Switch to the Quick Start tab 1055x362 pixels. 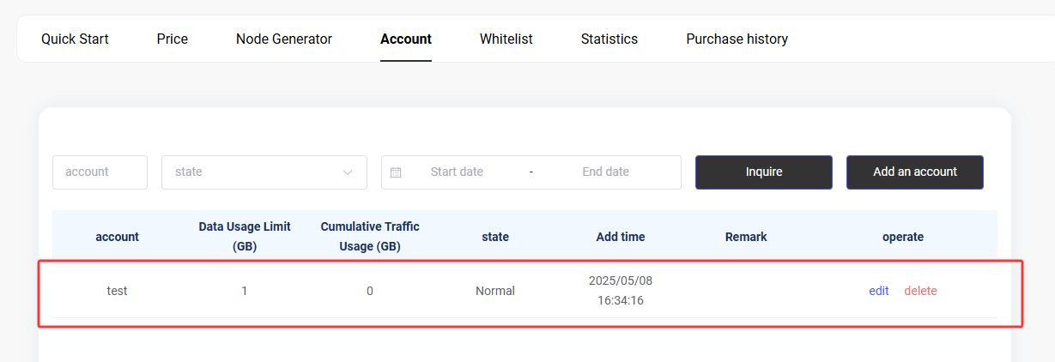(x=75, y=39)
